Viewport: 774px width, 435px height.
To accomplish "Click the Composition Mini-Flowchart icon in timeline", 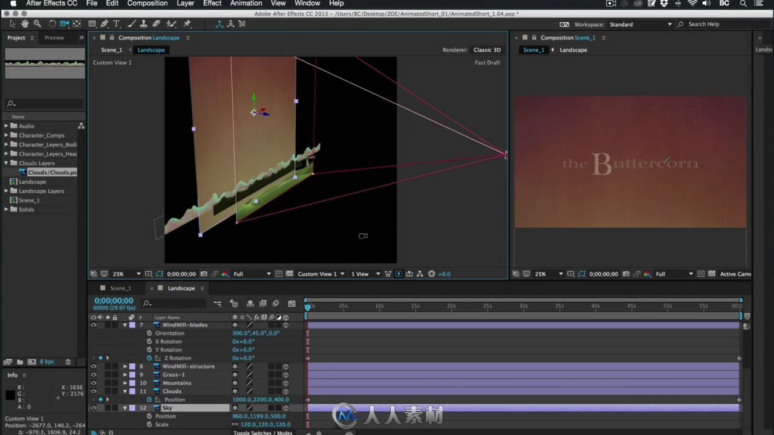I will 218,303.
